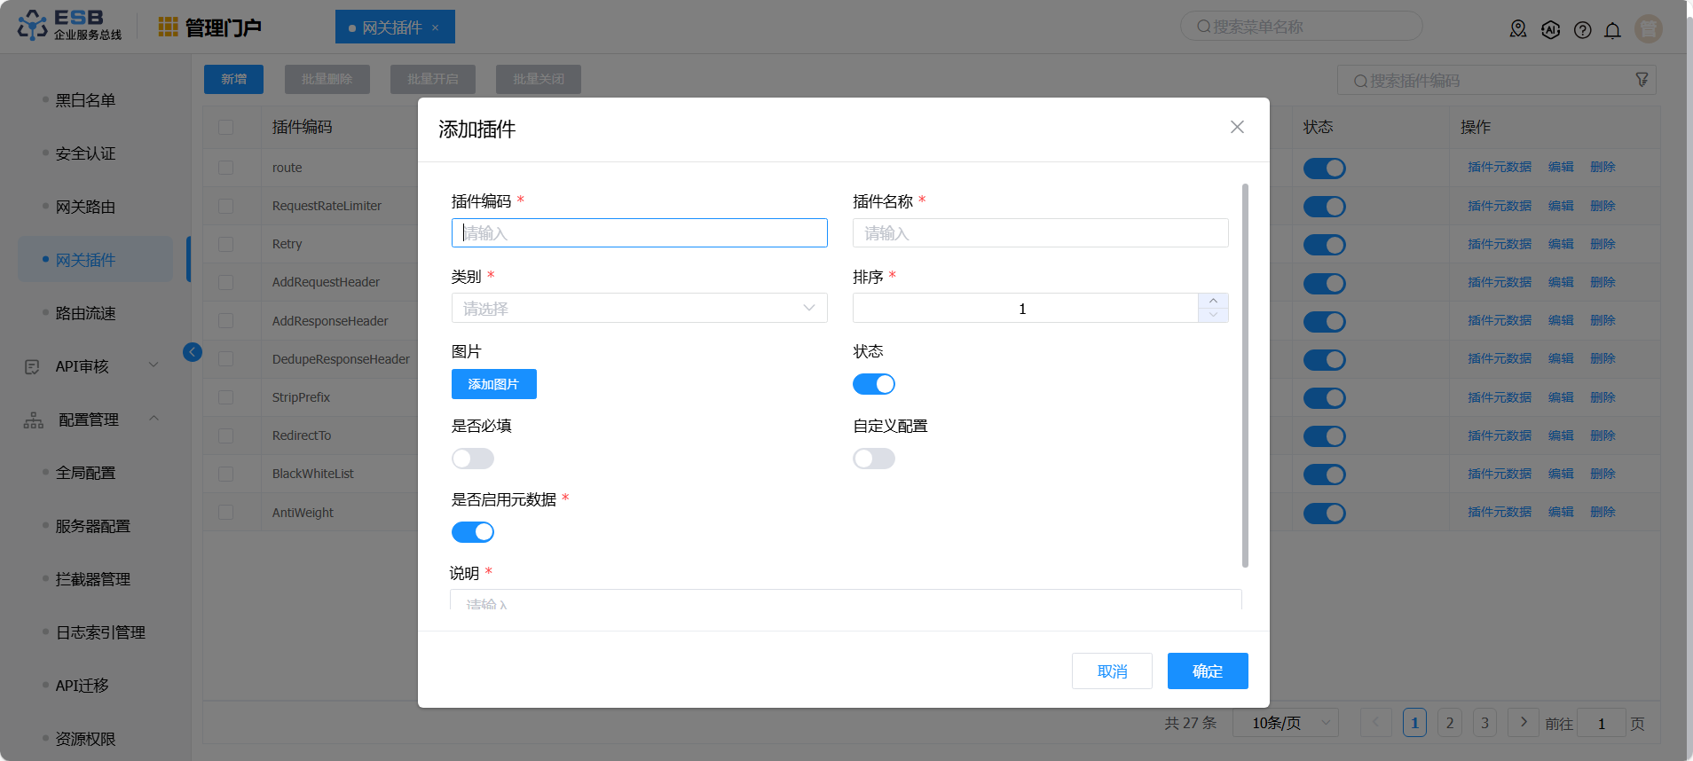Collapse sidebar with the round arrow button
Viewport: 1693px width, 761px height.
point(193,352)
